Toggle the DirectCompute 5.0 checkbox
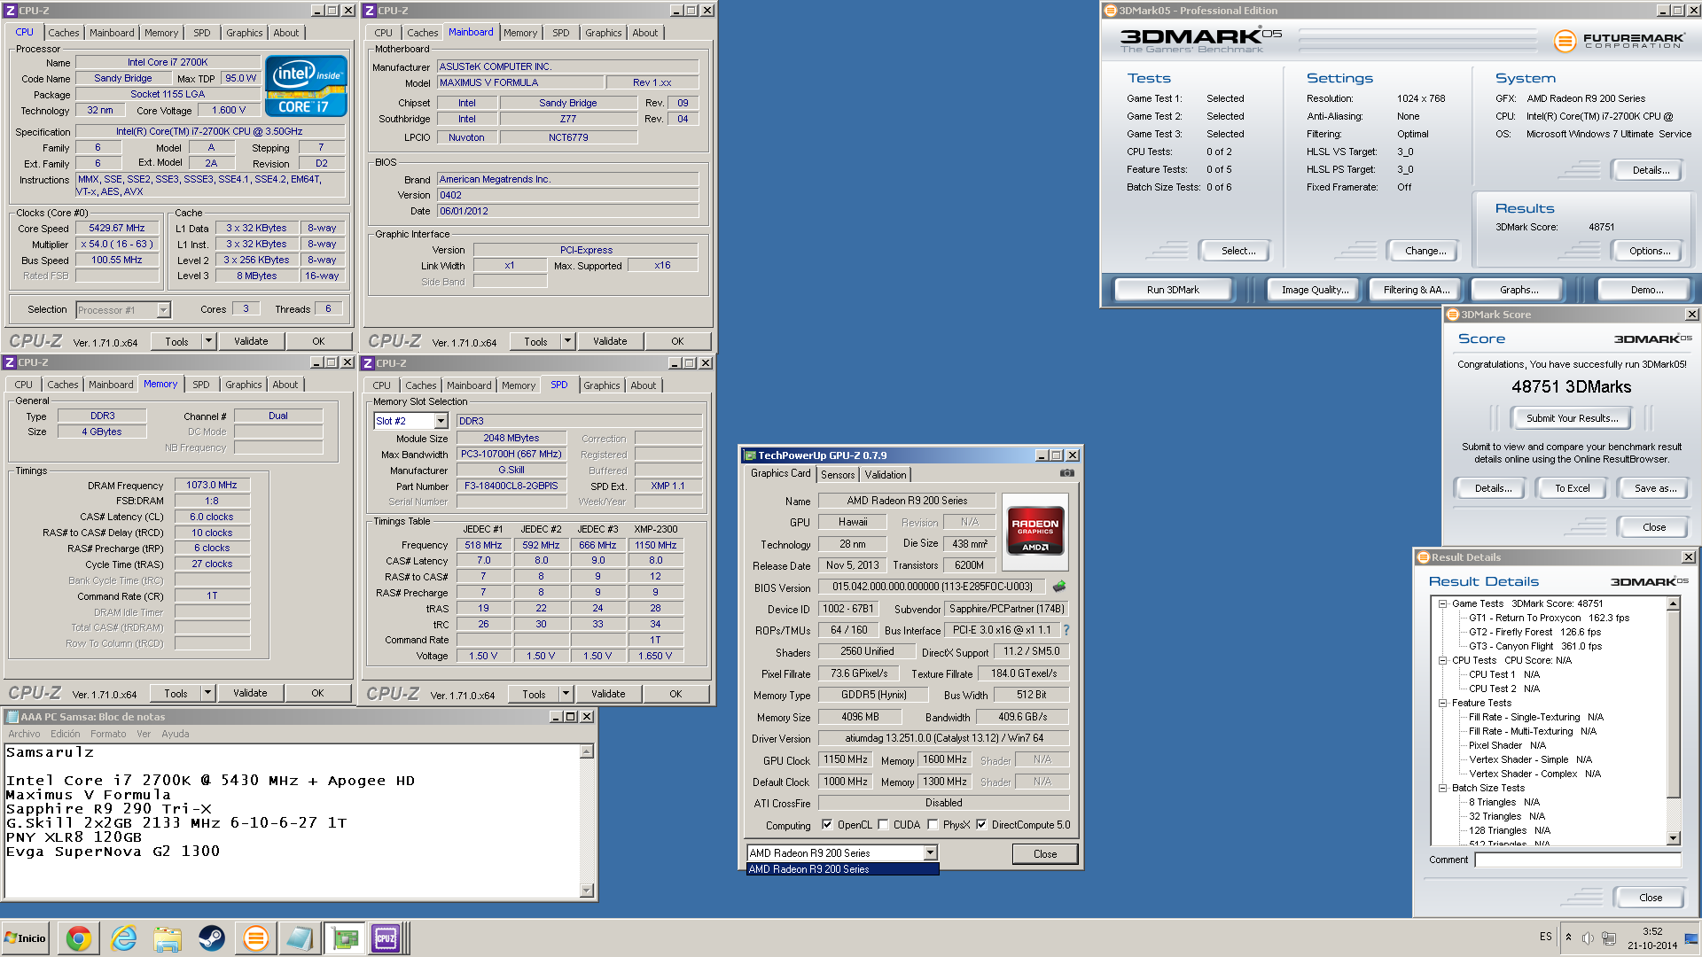 tap(981, 825)
